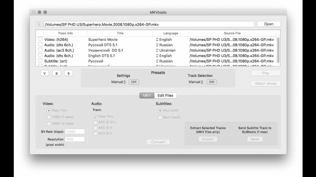
Task: Click the Send button for SUBtools
Action: pos(255,139)
